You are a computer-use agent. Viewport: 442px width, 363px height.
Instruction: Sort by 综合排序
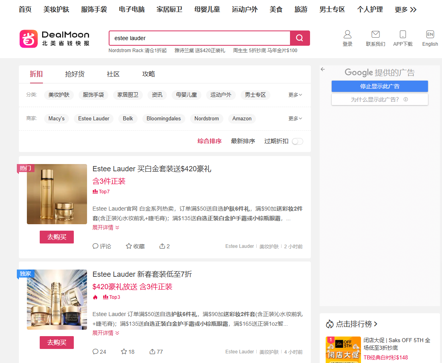point(209,141)
